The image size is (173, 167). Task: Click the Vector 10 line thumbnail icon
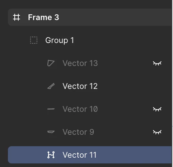(x=51, y=109)
